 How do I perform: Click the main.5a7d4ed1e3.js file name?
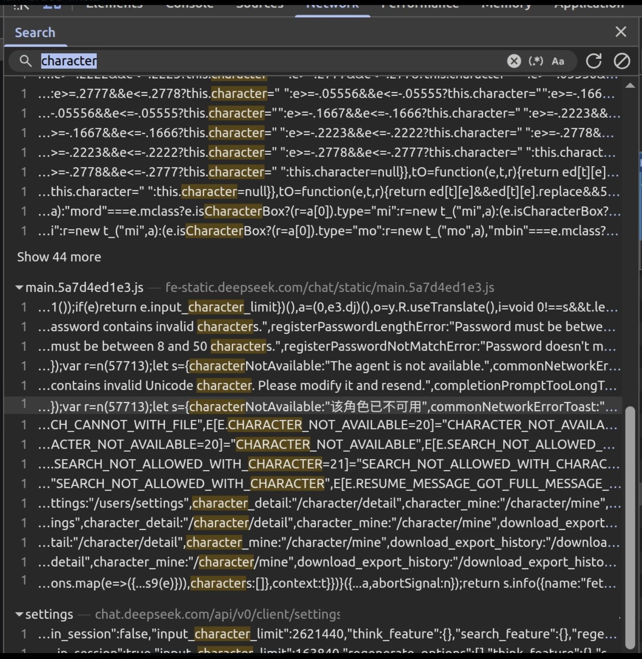[x=84, y=288]
